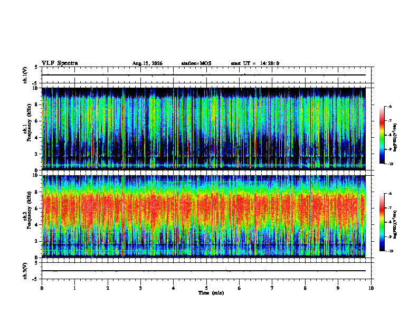418x323 pixels.
Task: Click the ch.1(V) axis top label "5"
Action: [36, 67]
